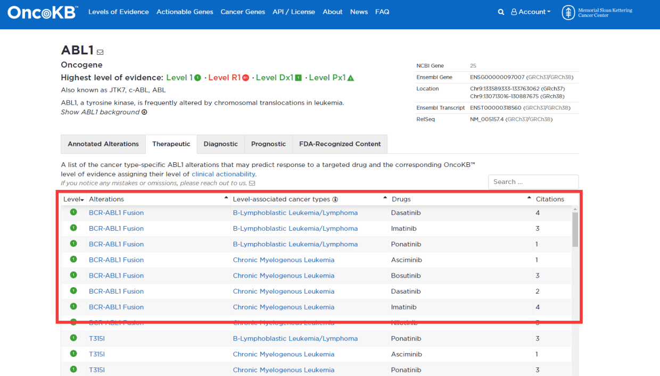660x376 pixels.
Task: Click the level icon in the B-Lymphoblastic Imatinib row
Action: tap(73, 228)
